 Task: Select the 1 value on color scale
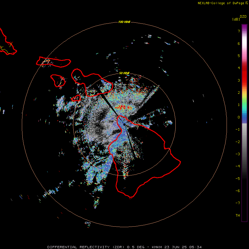pos(239,105)
